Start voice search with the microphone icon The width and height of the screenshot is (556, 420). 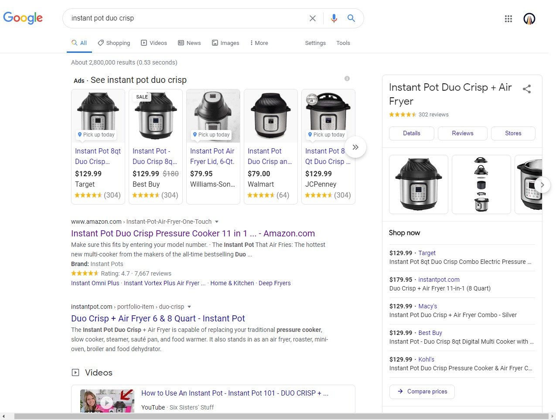pos(334,18)
